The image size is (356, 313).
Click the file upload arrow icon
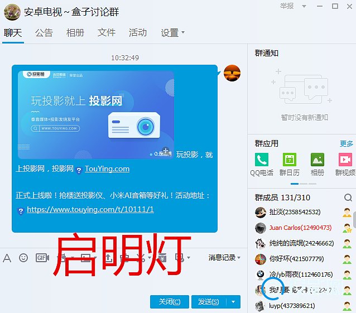coord(108,258)
